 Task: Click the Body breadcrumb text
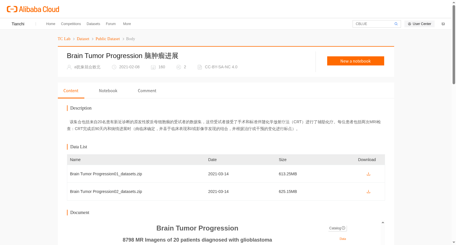click(x=131, y=39)
